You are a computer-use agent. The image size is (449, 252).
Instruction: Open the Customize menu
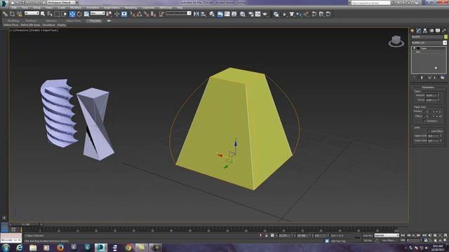point(148,8)
